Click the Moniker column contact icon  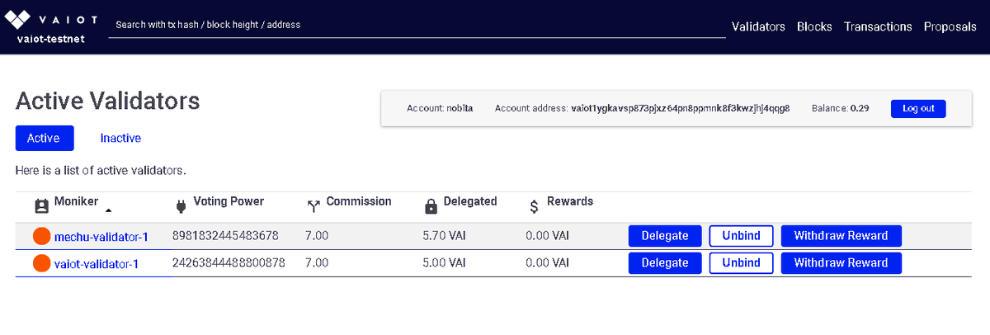[x=41, y=205]
